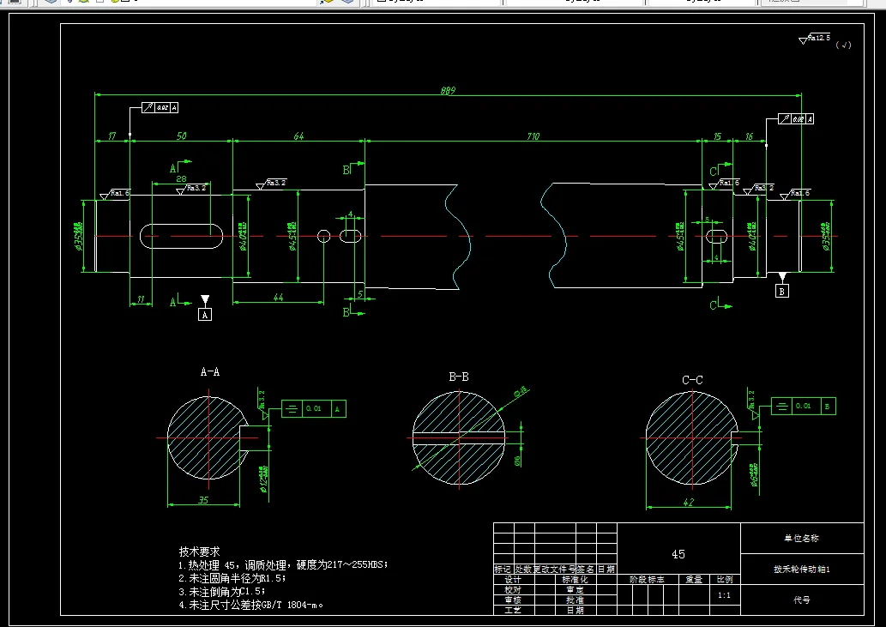Click the scale value 1:1
Image resolution: width=886 pixels, height=627 pixels.
(724, 595)
